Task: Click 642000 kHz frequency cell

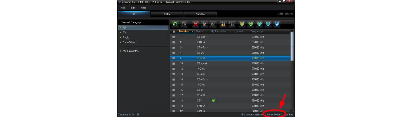Action: coord(258,111)
